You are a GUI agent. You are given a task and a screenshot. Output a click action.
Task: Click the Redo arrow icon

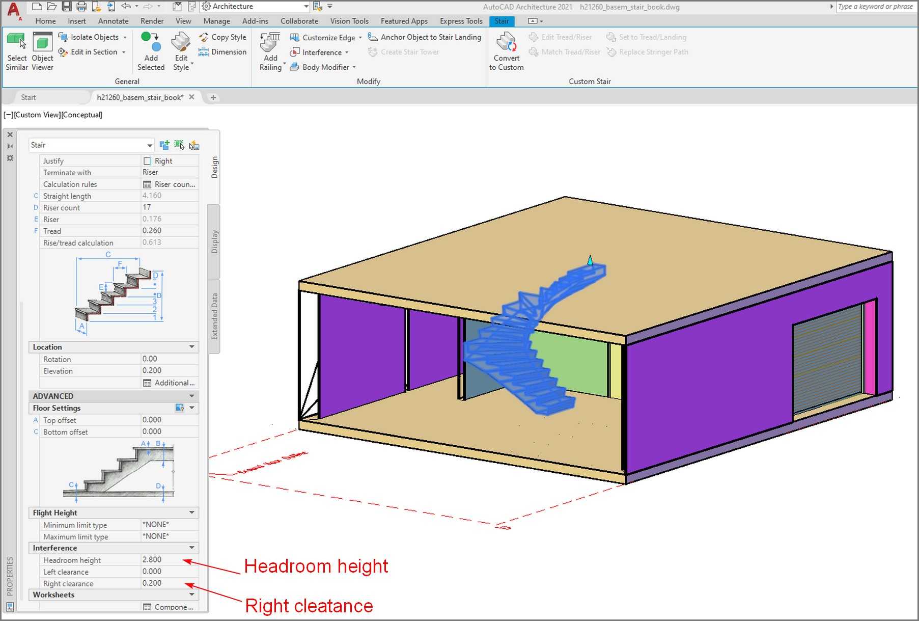pyautogui.click(x=148, y=6)
